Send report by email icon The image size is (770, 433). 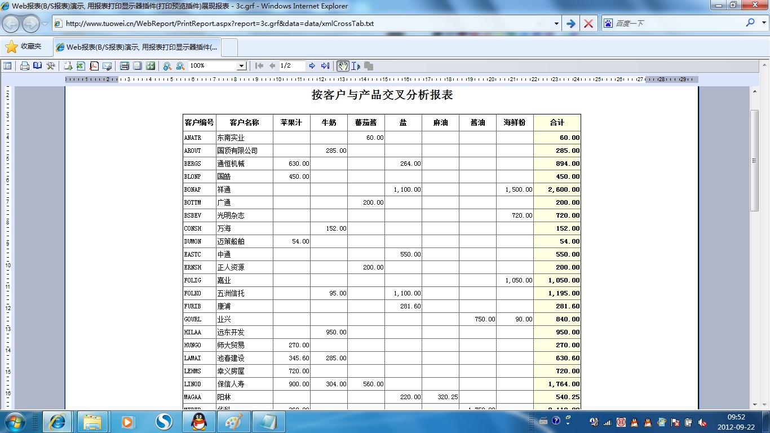107,66
